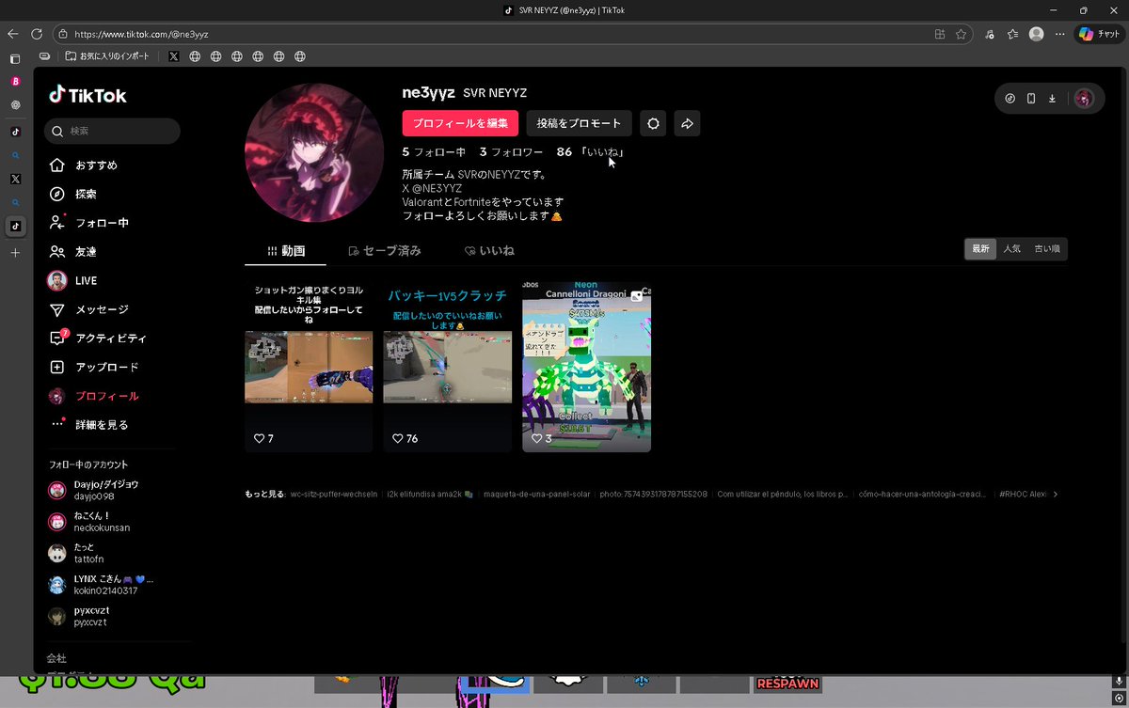The image size is (1129, 708).
Task: Click #RHOC Alexi suggestion link
Action: [1023, 494]
